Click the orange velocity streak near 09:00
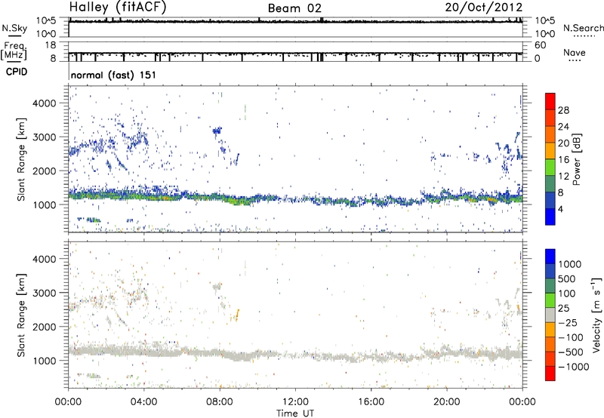This screenshot has width=604, height=418. 237,315
